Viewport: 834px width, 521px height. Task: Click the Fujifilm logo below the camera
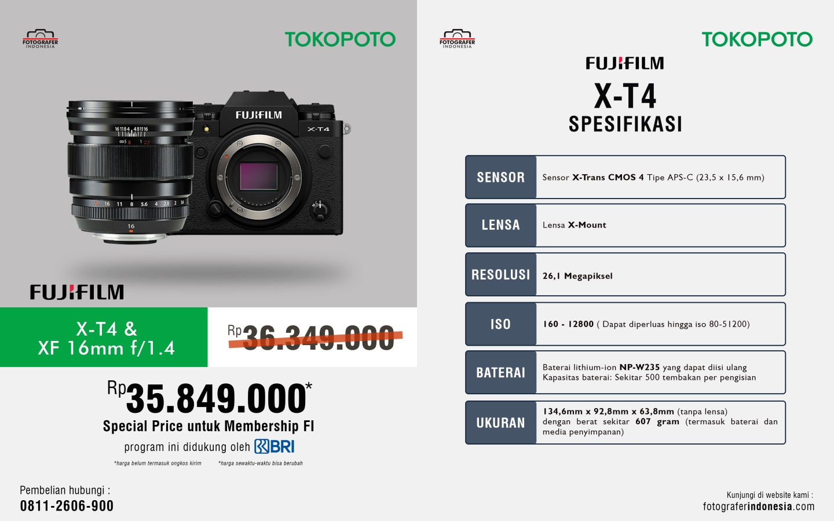point(77,292)
